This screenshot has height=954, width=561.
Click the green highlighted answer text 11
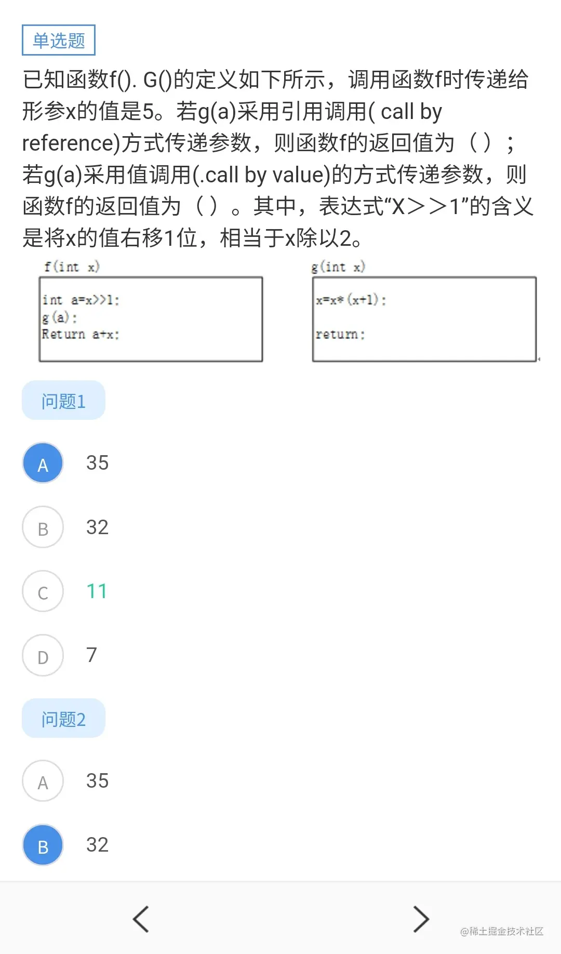pos(96,591)
